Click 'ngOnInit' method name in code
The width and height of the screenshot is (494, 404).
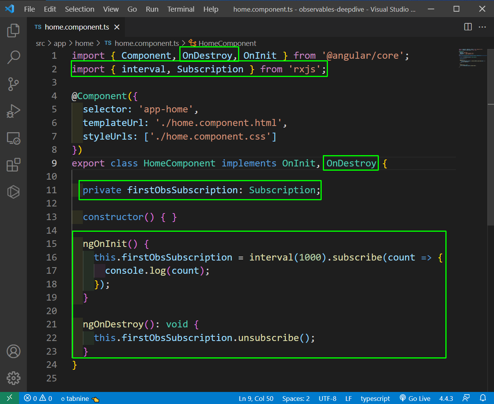click(105, 244)
